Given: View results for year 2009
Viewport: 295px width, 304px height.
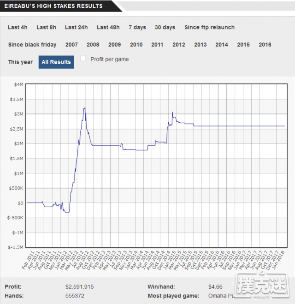Looking at the screenshot, I should coord(114,45).
